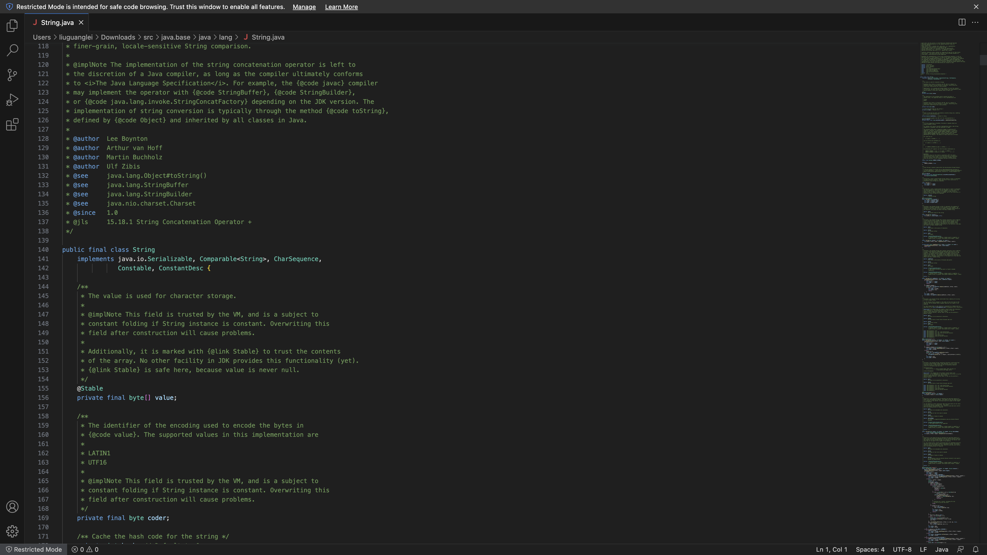Click 'Constable, ConstantDesc {' on line 142
The image size is (987, 555).
coord(164,268)
